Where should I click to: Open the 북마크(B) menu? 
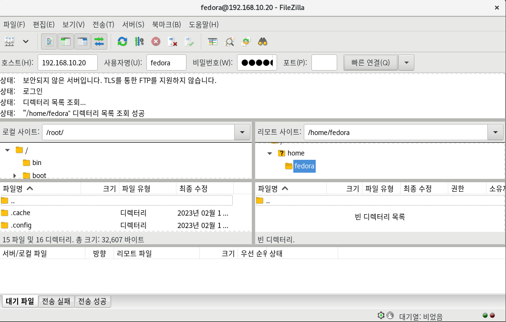click(166, 24)
